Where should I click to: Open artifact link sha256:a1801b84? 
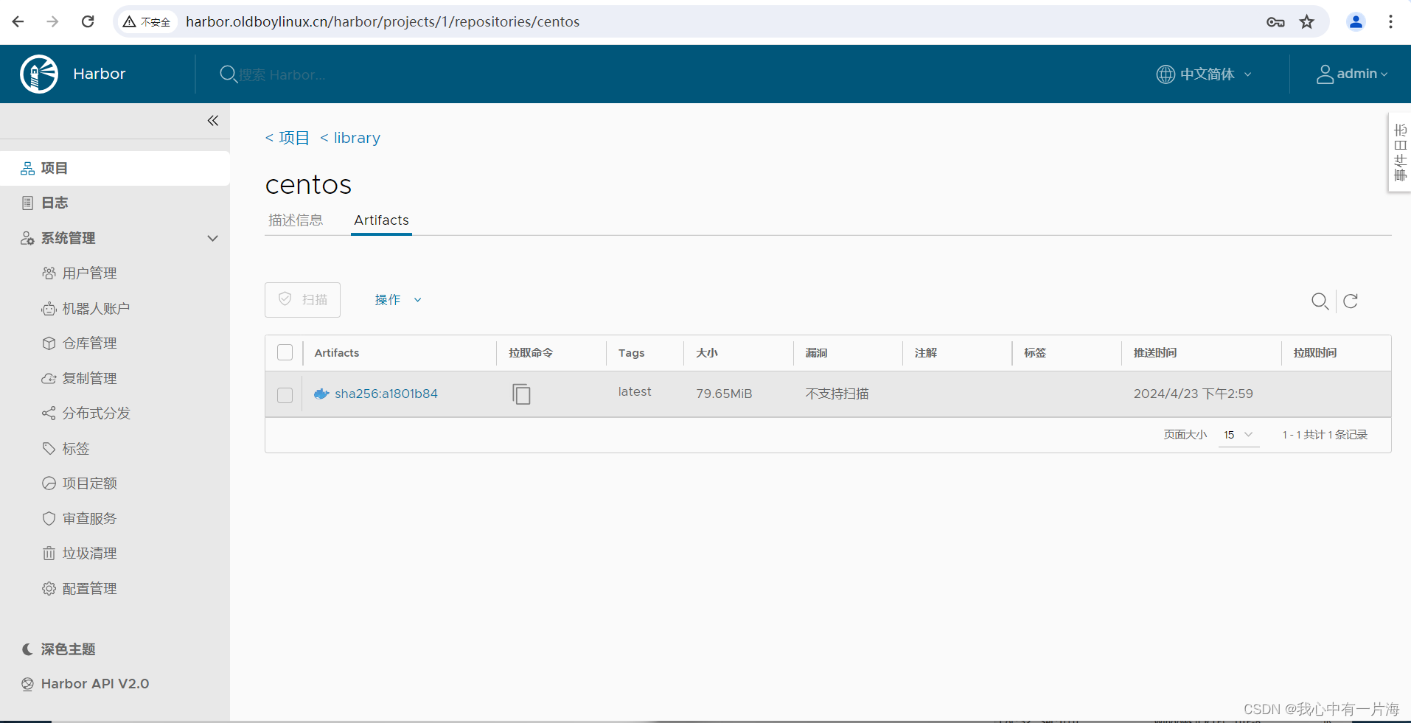pos(386,394)
